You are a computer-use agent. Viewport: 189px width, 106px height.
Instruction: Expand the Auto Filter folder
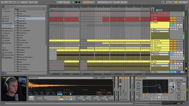[x=16, y=18]
